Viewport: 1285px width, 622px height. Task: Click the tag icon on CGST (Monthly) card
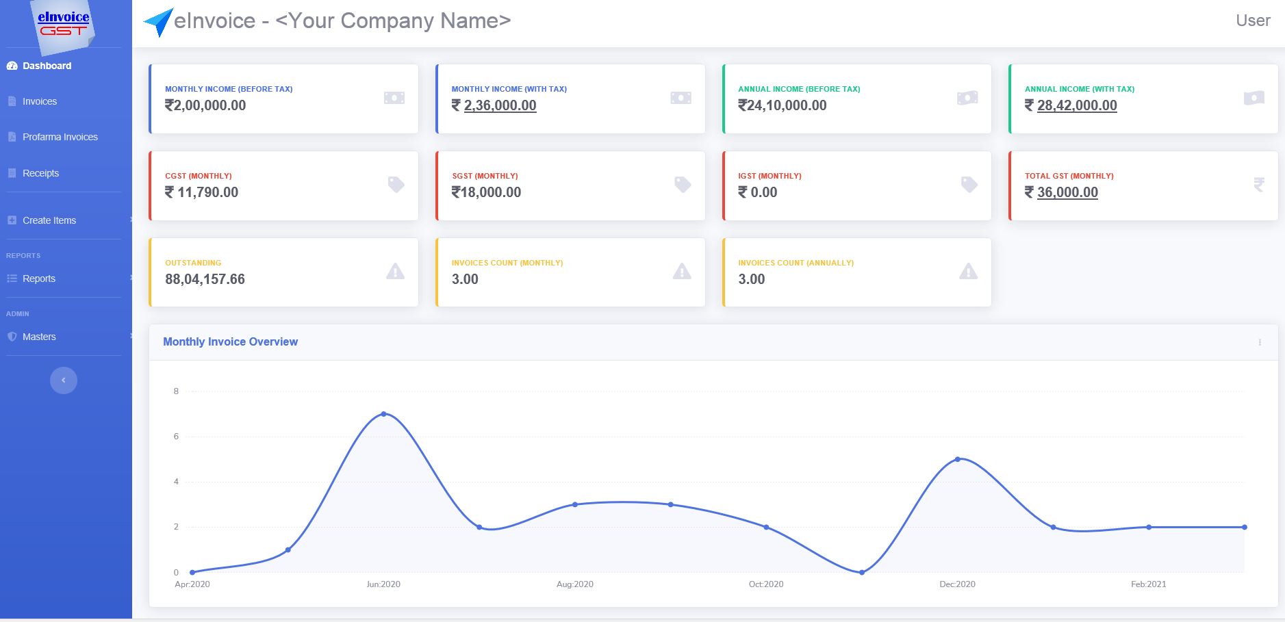[x=396, y=185]
